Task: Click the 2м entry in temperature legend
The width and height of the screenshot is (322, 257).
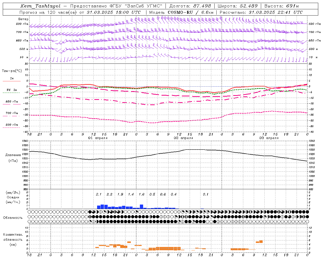Action: point(12,79)
